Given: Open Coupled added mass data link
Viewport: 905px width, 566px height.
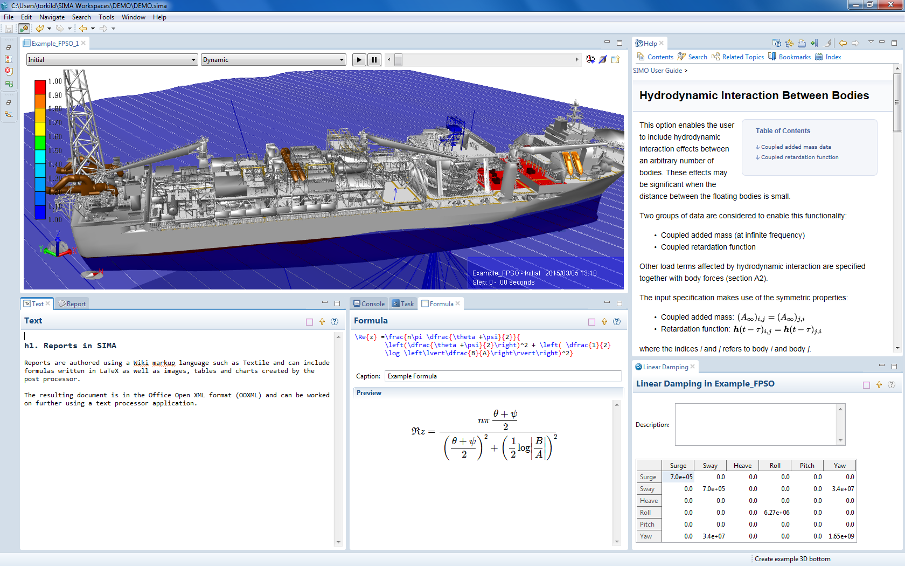Looking at the screenshot, I should pos(796,147).
